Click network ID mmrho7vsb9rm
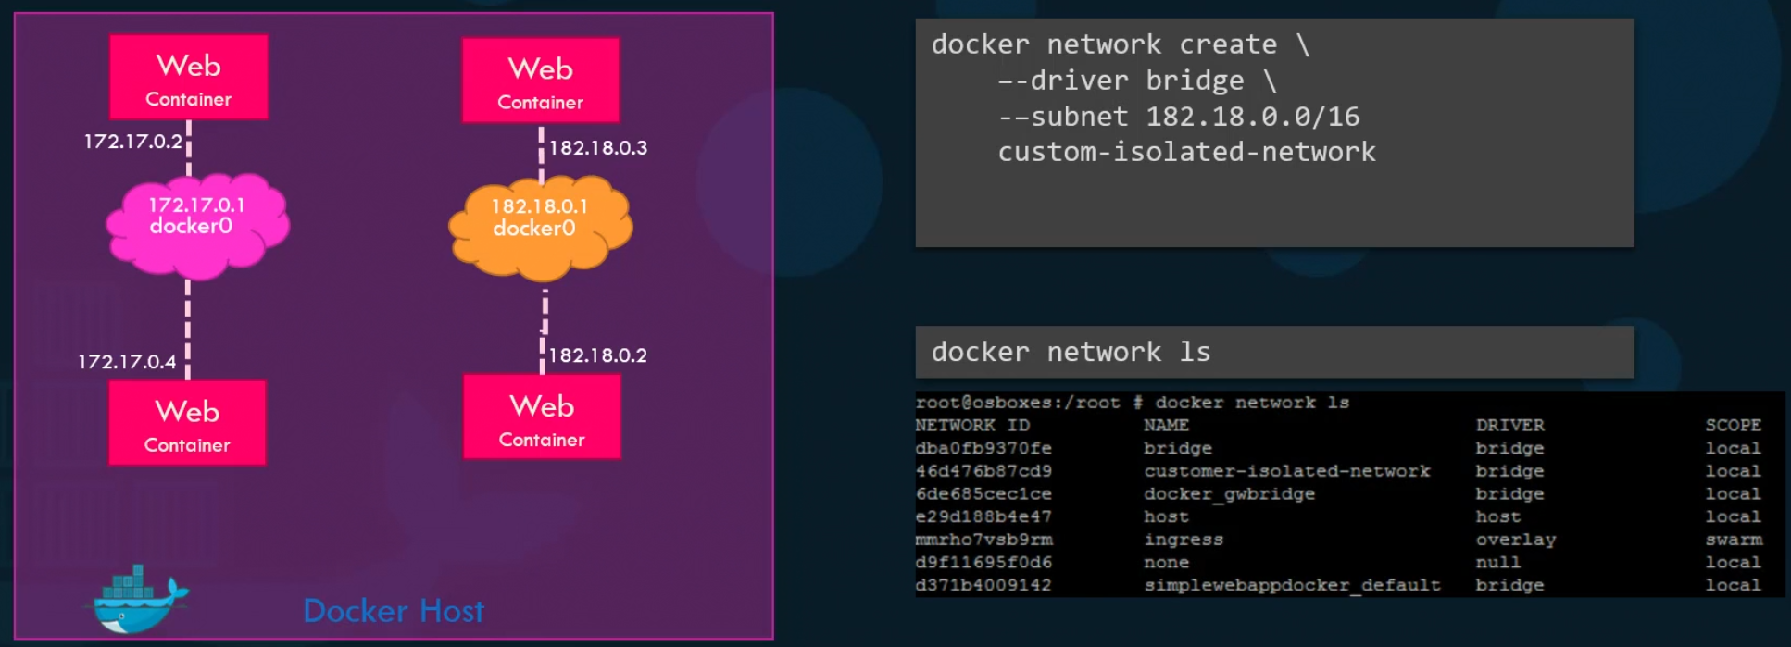Screen dimensions: 1791x647 (983, 540)
